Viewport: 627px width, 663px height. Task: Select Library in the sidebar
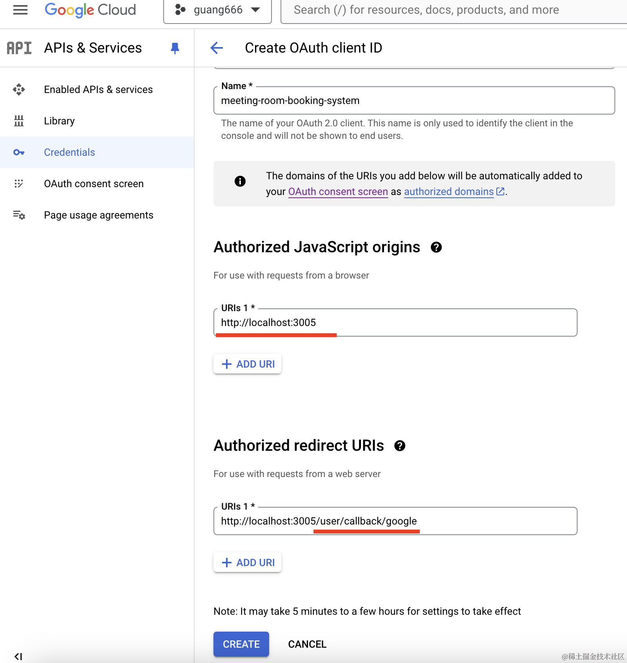(x=59, y=121)
